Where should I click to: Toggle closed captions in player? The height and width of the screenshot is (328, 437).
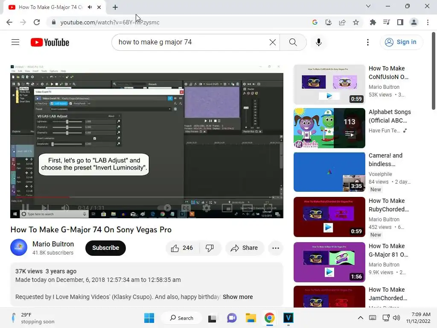coord(186,208)
